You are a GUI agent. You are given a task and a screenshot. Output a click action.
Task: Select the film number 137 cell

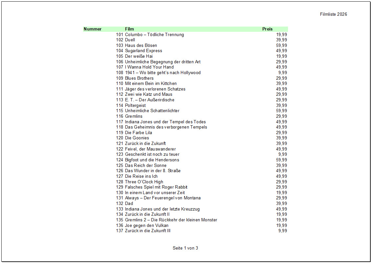tap(120, 231)
